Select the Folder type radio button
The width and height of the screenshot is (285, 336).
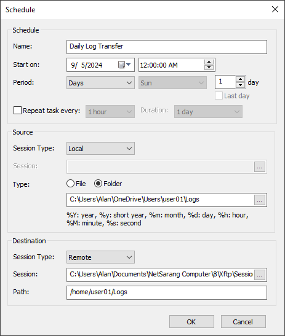pos(98,184)
